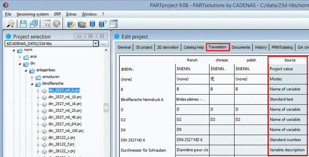The width and height of the screenshot is (309, 157).
Task: Click the database with key icon
Action: pos(71,24)
